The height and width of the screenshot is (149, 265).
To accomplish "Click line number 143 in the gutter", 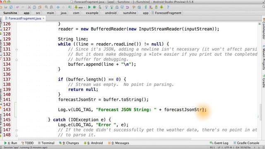I will click(x=7, y=110).
